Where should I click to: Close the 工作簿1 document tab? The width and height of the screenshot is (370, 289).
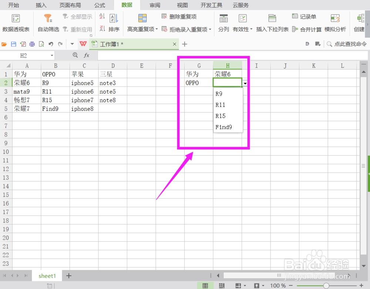tap(174, 44)
